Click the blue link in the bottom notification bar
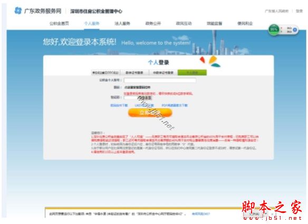 tap(201, 214)
